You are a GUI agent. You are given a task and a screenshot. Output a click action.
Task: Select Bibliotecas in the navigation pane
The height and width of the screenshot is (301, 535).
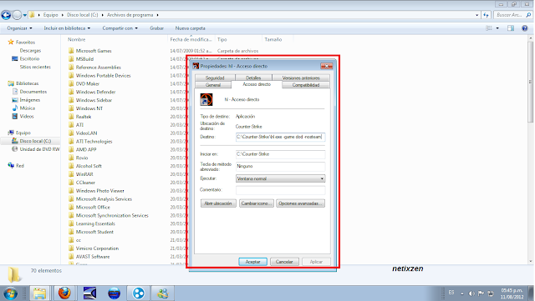pos(27,83)
